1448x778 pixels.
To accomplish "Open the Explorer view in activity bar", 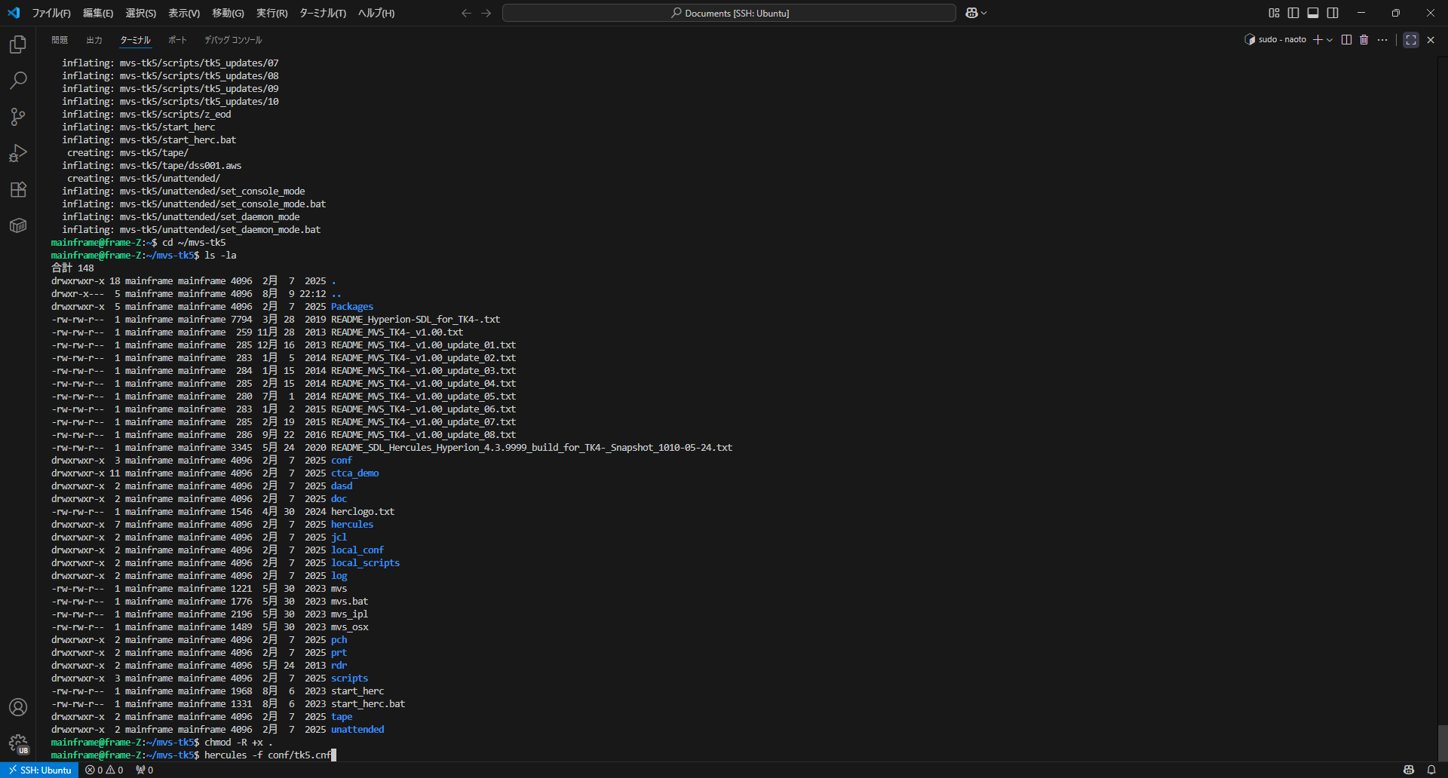I will click(18, 44).
